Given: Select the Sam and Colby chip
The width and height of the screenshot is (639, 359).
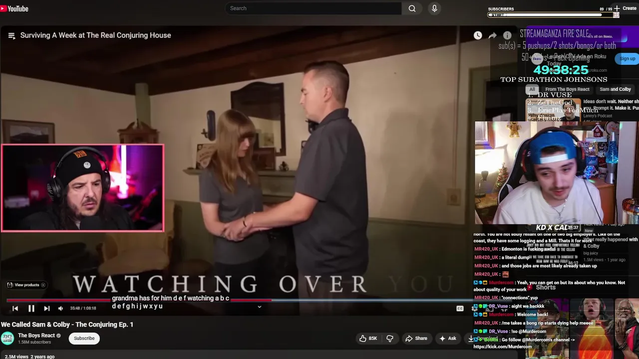Looking at the screenshot, I should click(x=615, y=89).
